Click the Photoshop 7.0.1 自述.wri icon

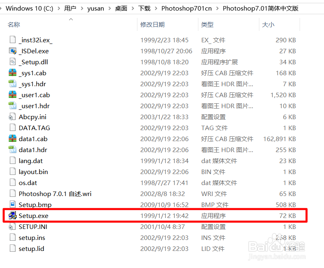tap(13, 194)
